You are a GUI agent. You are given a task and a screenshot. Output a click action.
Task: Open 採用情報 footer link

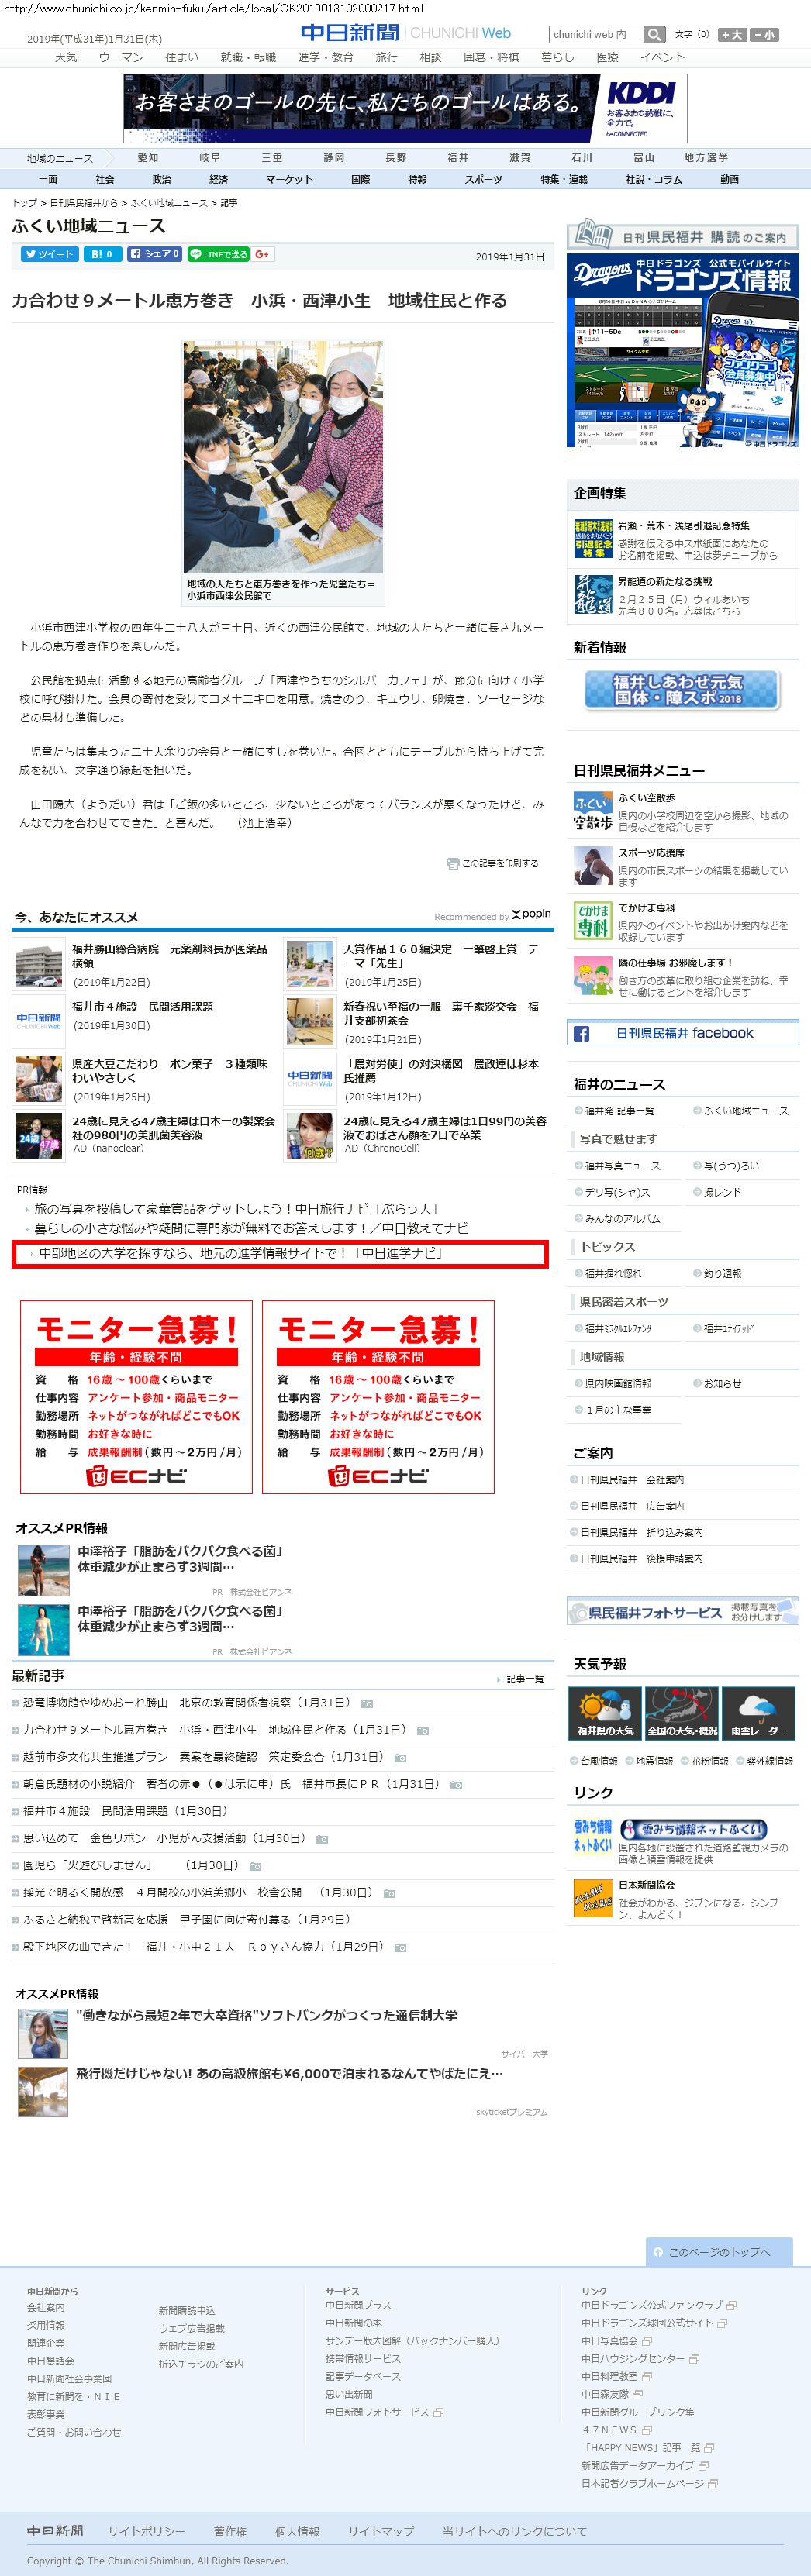coord(46,2325)
